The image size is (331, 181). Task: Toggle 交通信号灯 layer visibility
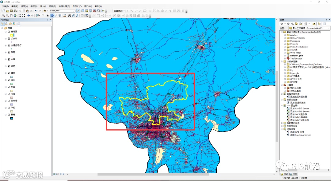pos(9,45)
